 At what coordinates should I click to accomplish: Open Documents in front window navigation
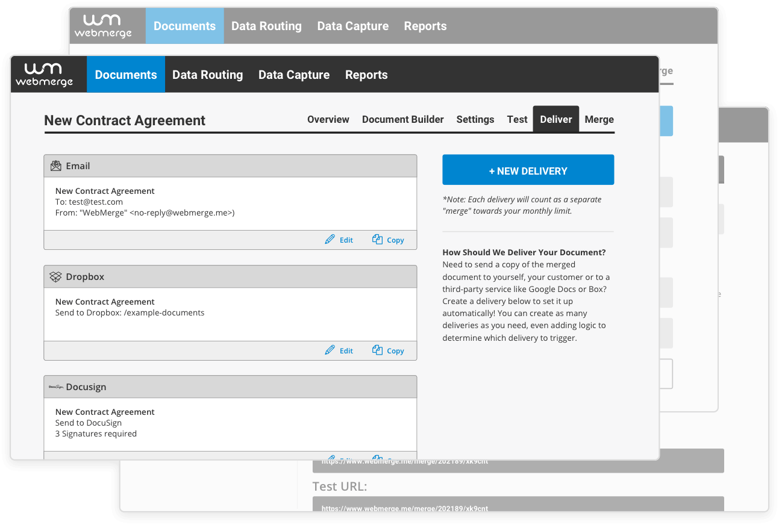point(126,75)
